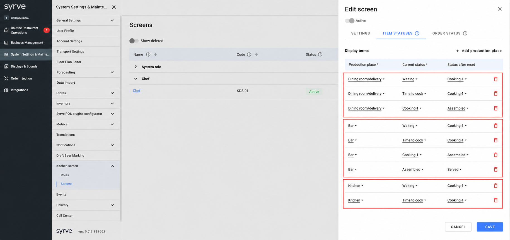Open the Chef screen link

(137, 91)
